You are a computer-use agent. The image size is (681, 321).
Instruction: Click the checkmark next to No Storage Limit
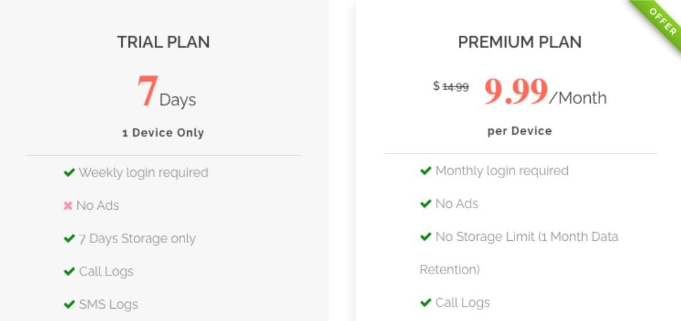coord(426,237)
